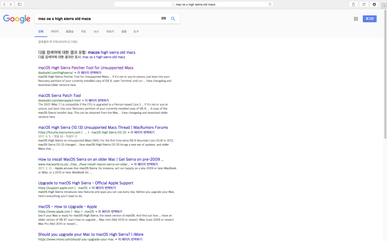Viewport: 387px width, 241px height.
Task: Switch to the 이미지 tab
Action: [55, 31]
